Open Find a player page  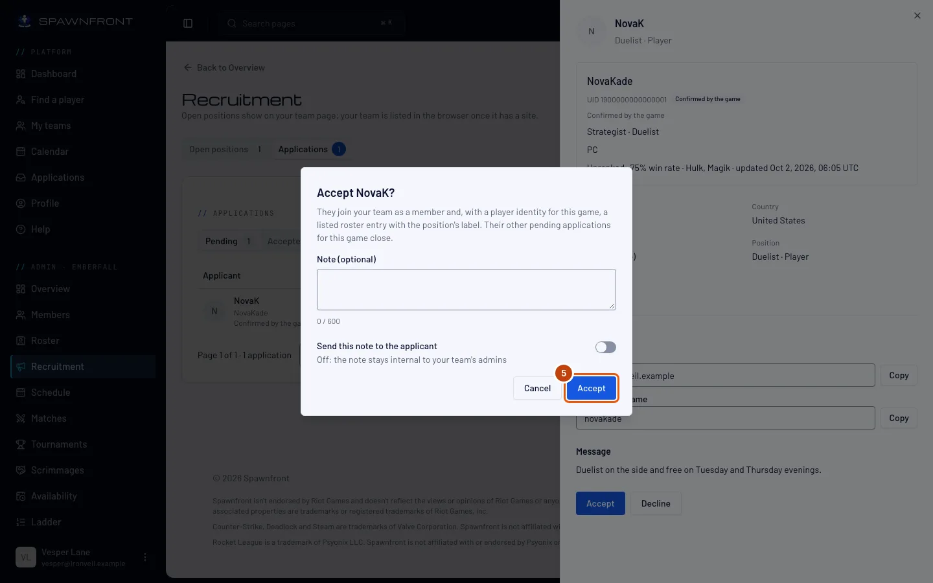(x=83, y=100)
